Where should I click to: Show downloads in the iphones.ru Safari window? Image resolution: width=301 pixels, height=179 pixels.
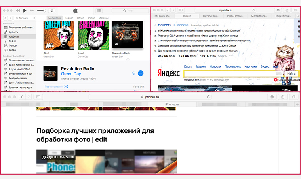(x=272, y=97)
